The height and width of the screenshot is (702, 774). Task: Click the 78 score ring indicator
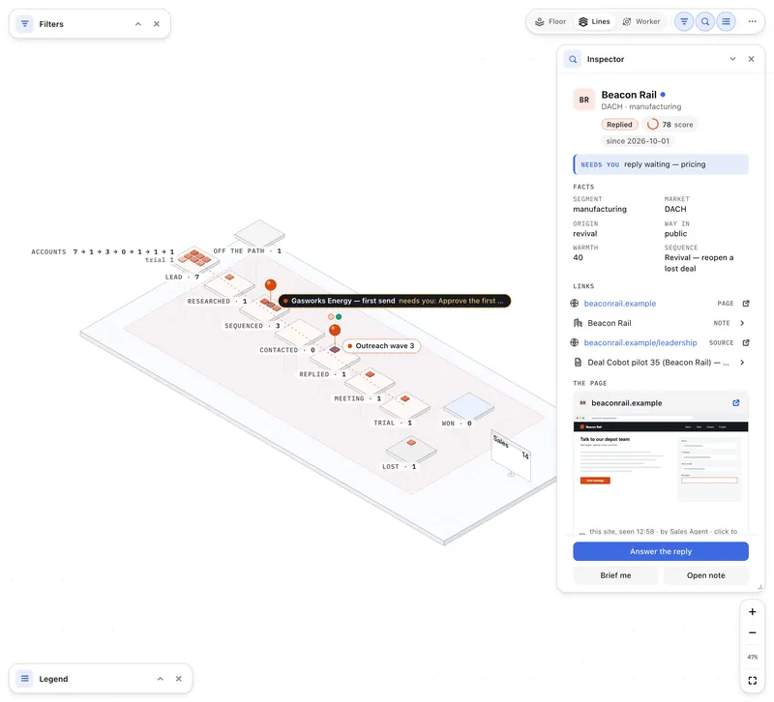click(652, 125)
